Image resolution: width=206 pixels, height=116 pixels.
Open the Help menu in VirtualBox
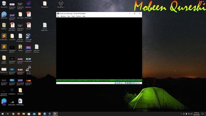pyautogui.click(x=84, y=16)
